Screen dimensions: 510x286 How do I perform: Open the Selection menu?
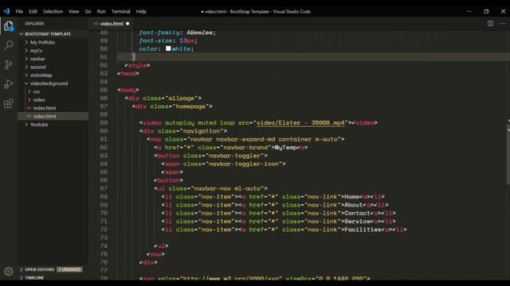coord(53,11)
